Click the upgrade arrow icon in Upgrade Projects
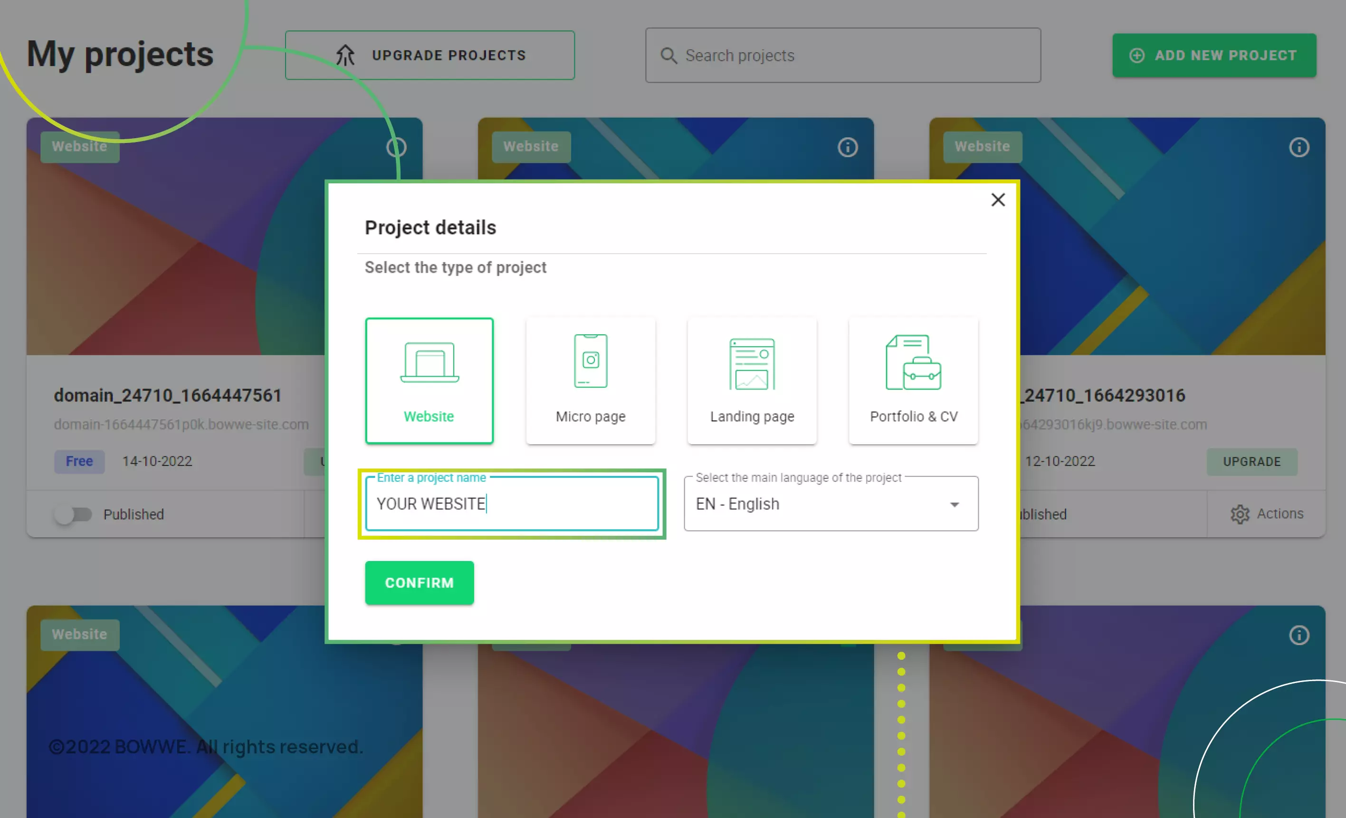Image resolution: width=1346 pixels, height=818 pixels. (x=345, y=55)
